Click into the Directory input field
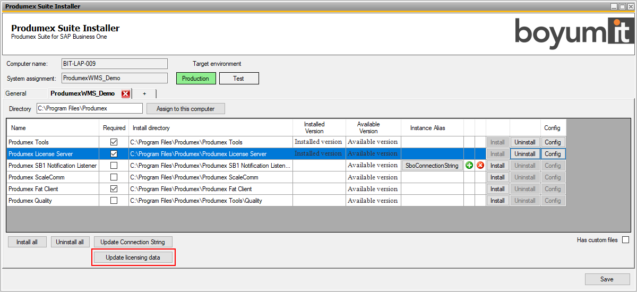This screenshot has height=292, width=637. pyautogui.click(x=89, y=108)
